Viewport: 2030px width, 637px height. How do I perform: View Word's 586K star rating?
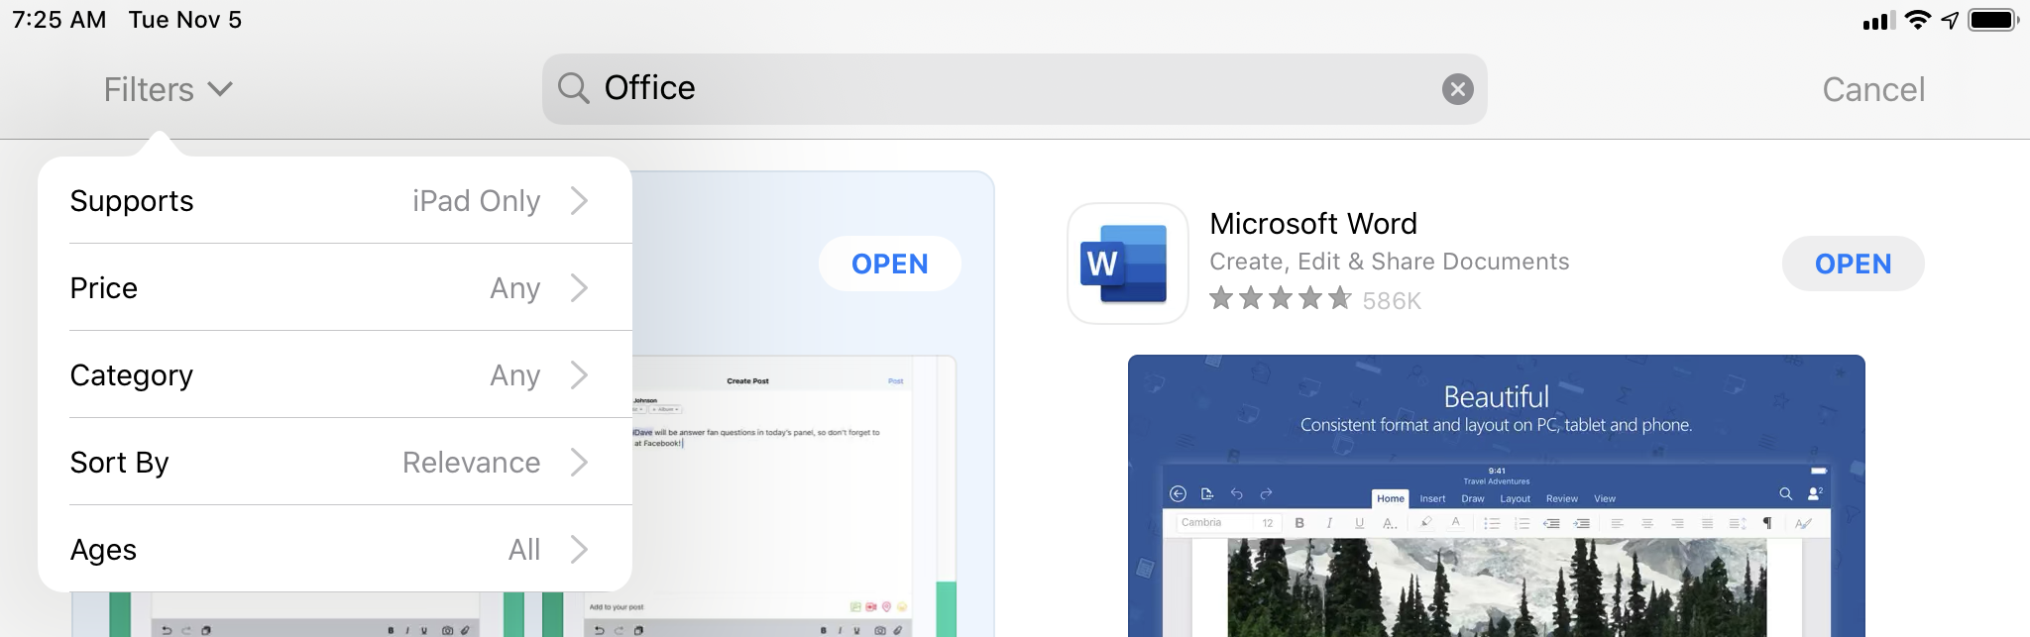tap(1315, 299)
